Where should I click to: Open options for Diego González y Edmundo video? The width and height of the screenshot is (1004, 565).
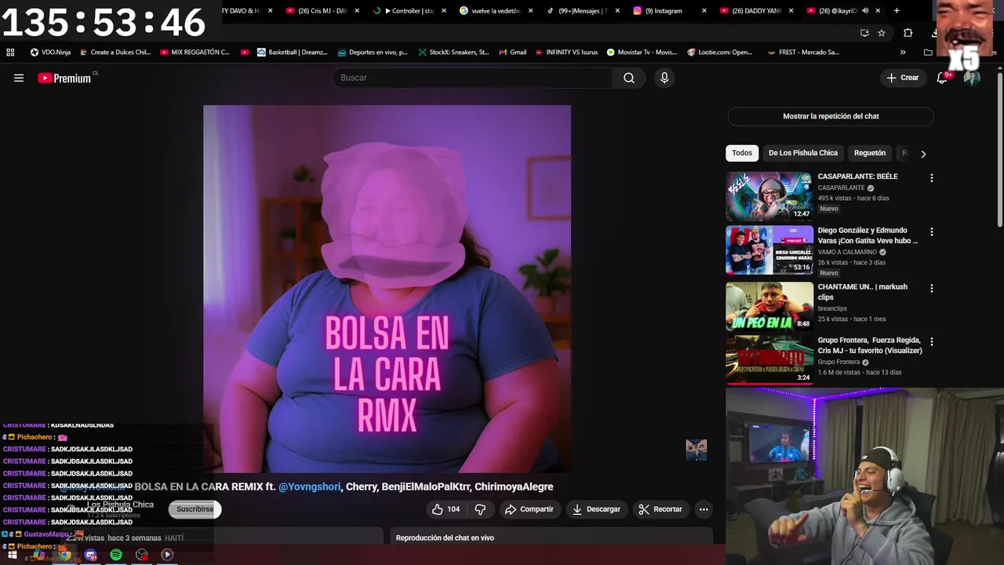[932, 232]
